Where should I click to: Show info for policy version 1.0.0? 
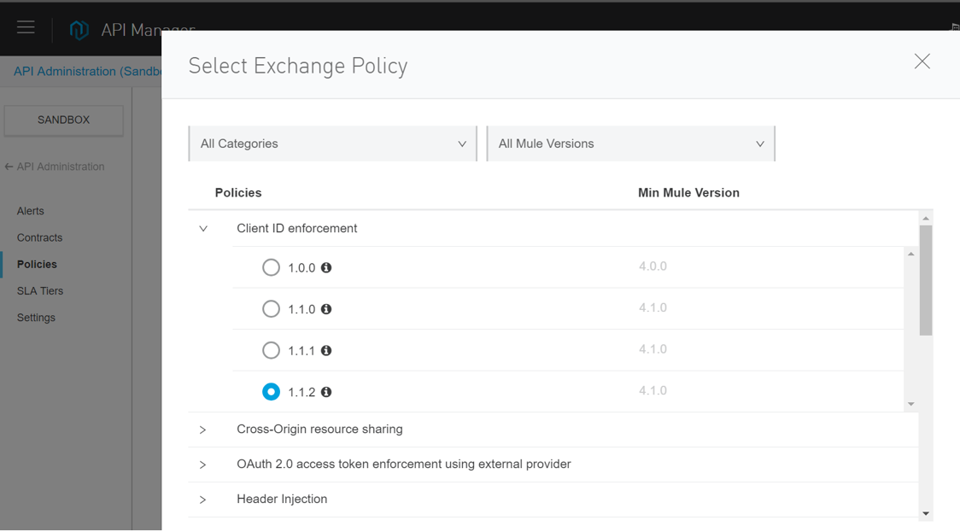point(326,267)
